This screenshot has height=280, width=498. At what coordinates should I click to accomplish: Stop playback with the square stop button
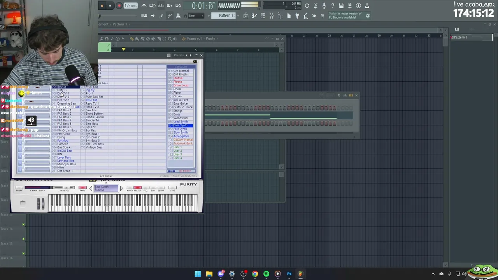click(x=110, y=6)
